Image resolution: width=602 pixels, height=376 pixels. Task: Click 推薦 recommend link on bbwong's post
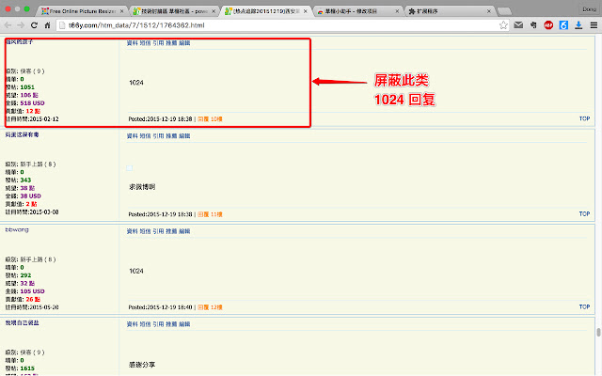(171, 231)
